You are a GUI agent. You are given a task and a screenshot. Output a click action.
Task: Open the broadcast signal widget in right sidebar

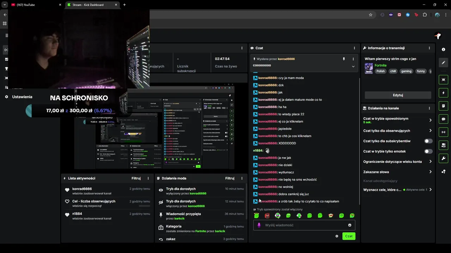[x=443, y=132]
